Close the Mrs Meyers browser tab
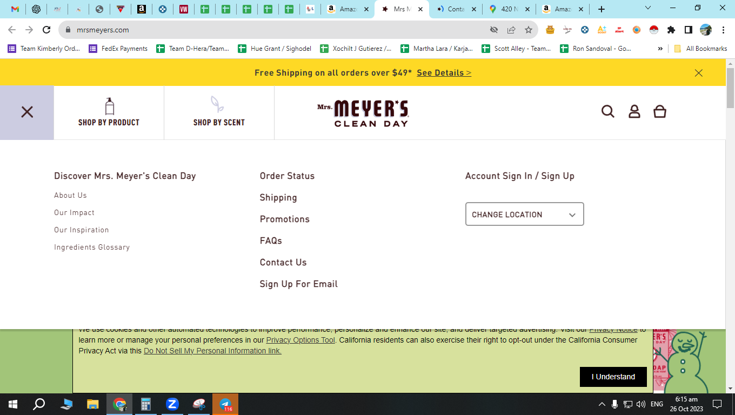This screenshot has height=415, width=735. click(420, 9)
